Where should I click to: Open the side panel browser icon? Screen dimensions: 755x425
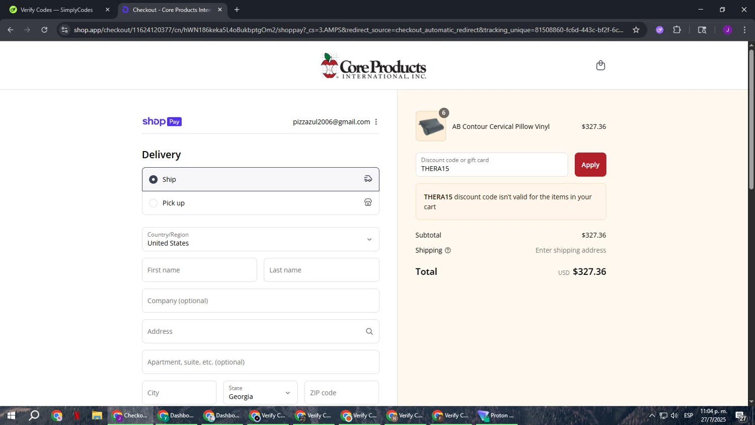[702, 30]
